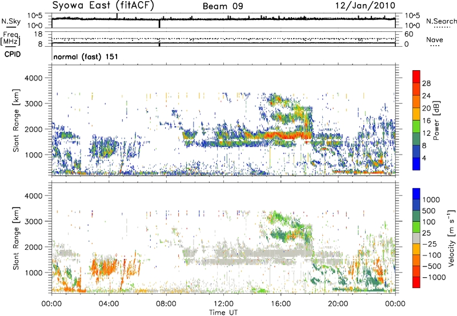Select the '-500' label on velocity scale

431,266
